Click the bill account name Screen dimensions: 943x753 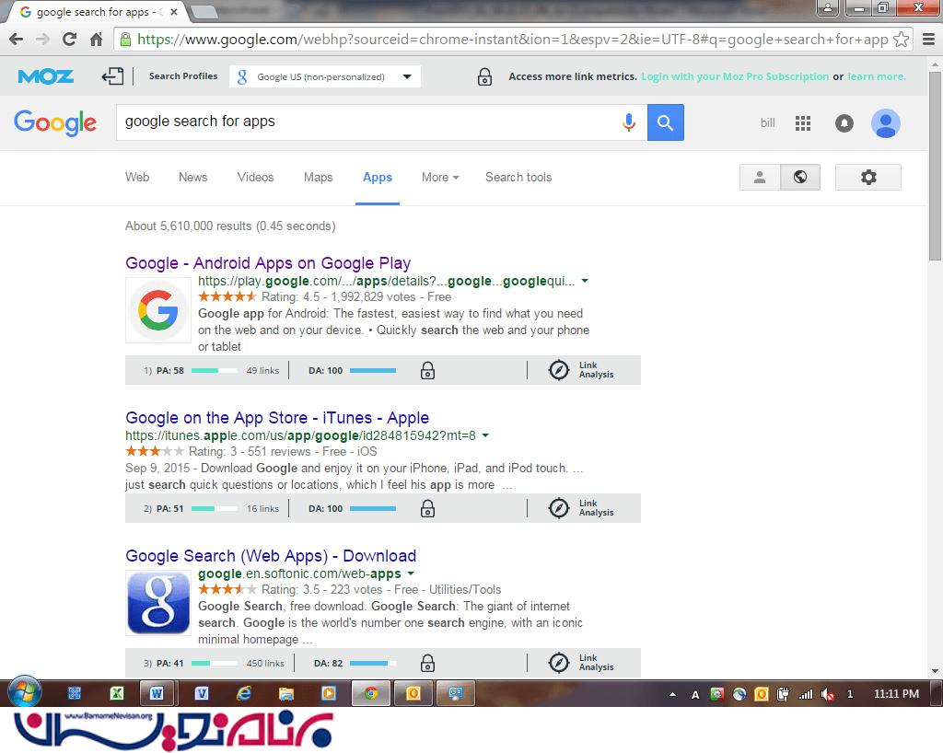point(767,123)
